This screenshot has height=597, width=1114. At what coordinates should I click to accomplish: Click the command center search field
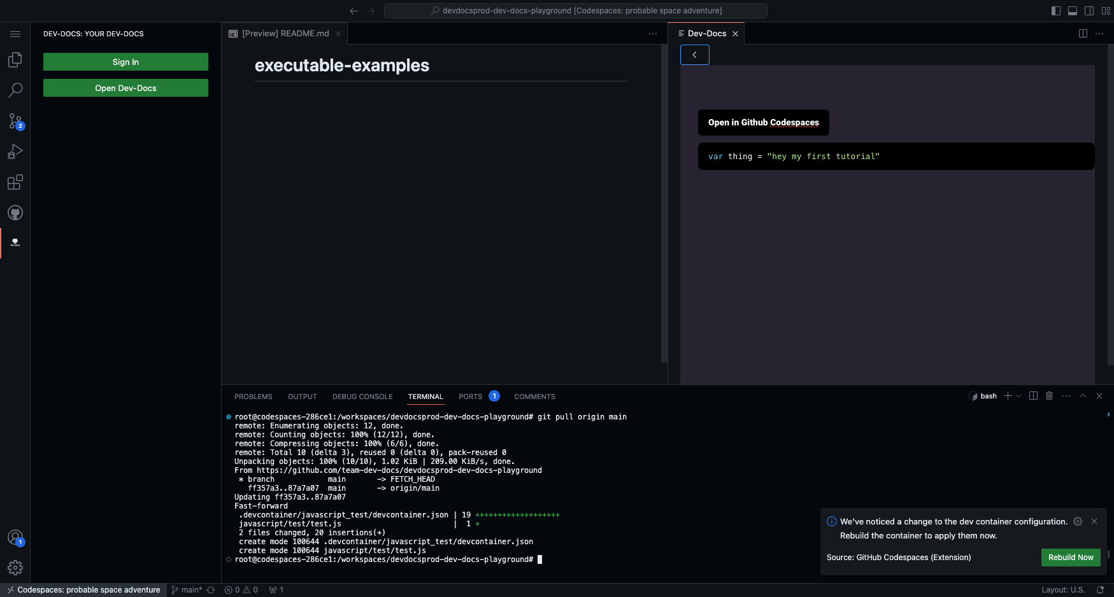point(575,11)
